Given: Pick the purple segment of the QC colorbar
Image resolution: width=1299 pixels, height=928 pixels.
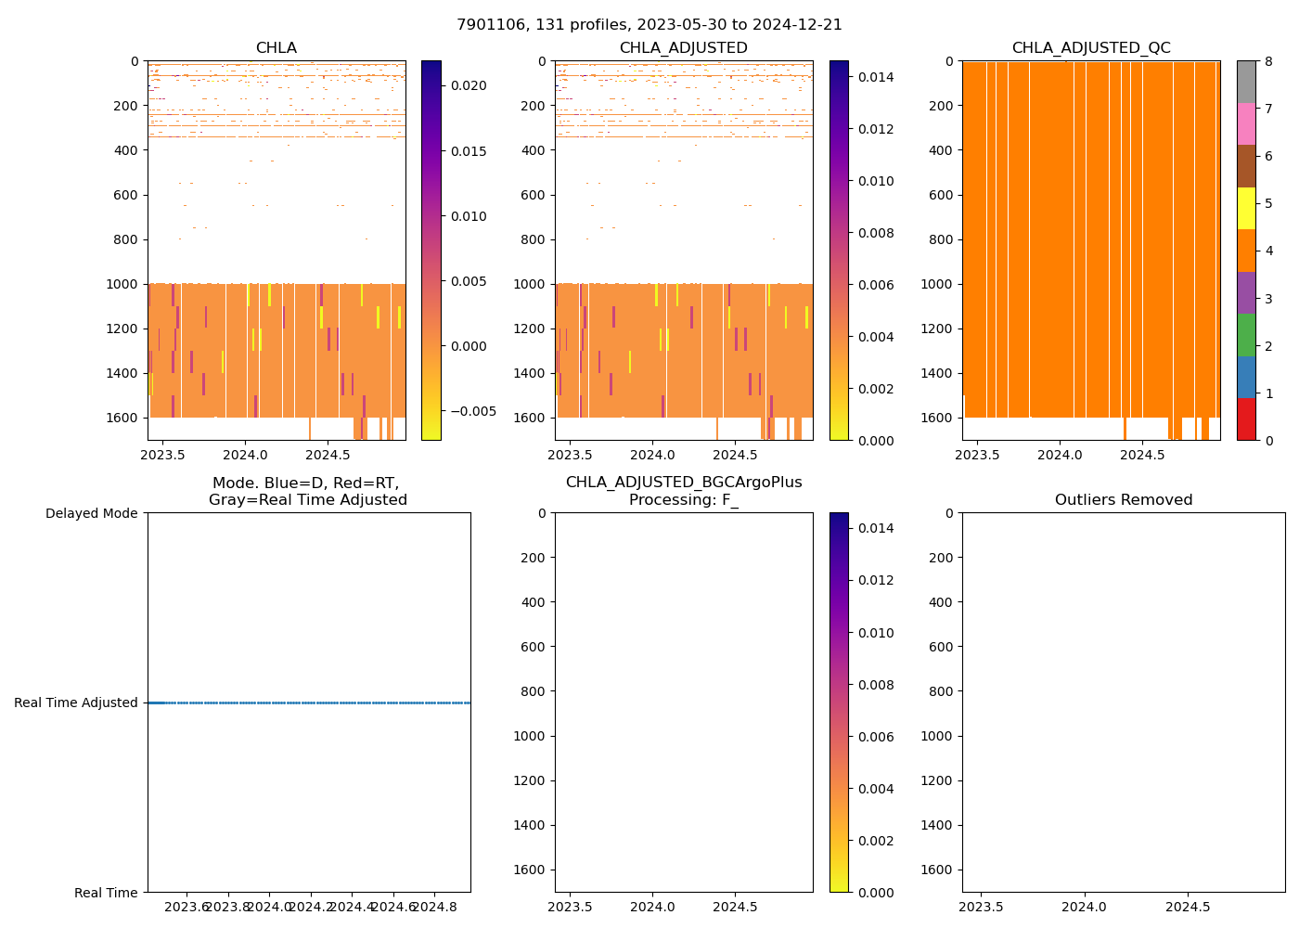Looking at the screenshot, I should pos(1245,292).
